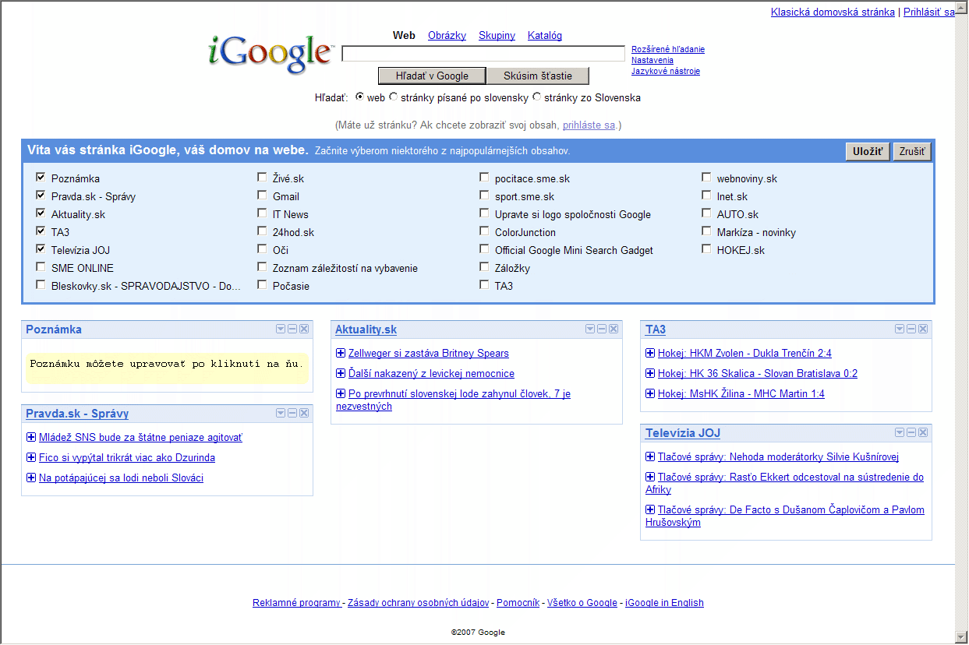Expand the 'HK 36 Skalica - Slovan Bratislava' score
This screenshot has height=645, width=969.
click(x=650, y=373)
